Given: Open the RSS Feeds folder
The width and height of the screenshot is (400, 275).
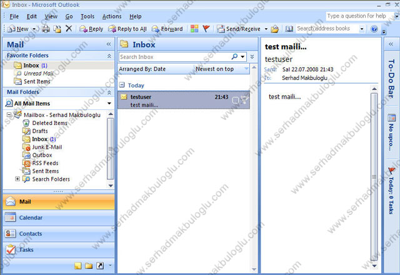Looking at the screenshot, I should coord(41,163).
